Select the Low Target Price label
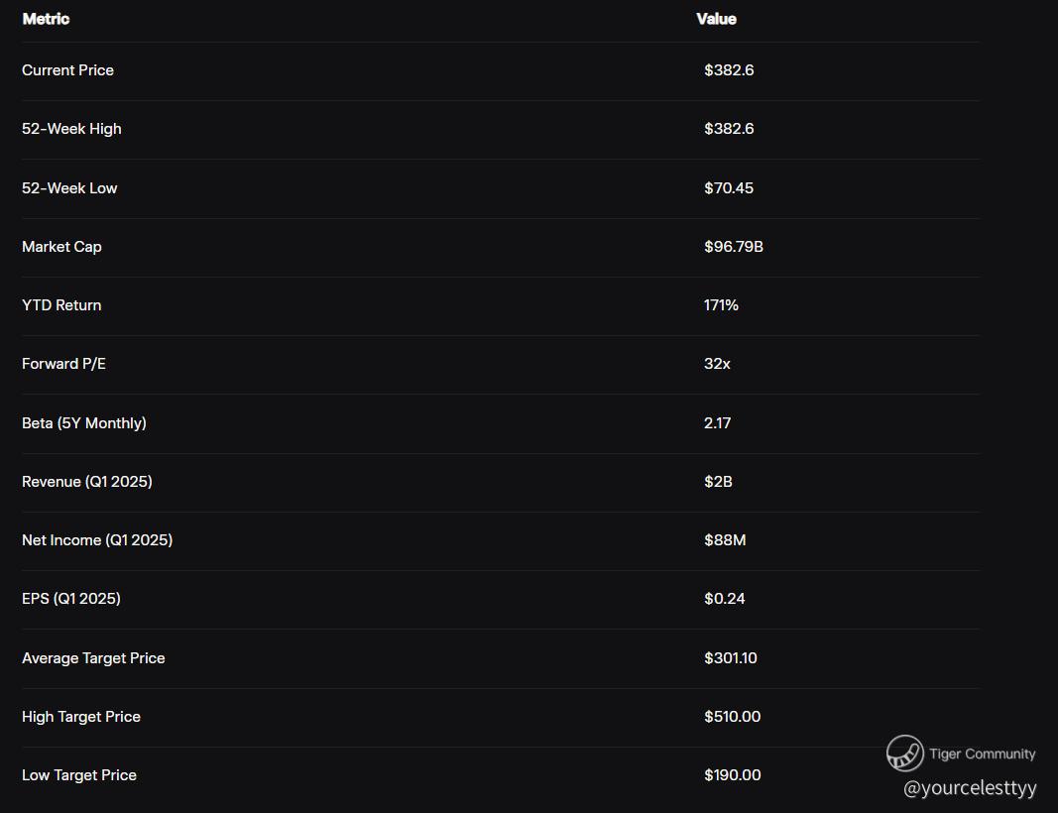This screenshot has height=813, width=1058. (79, 775)
